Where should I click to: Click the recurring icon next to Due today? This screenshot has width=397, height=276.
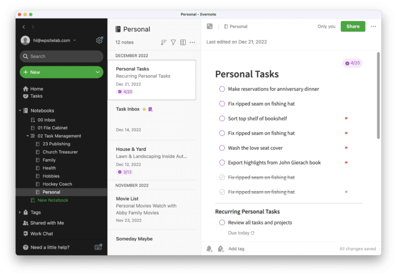point(252,233)
